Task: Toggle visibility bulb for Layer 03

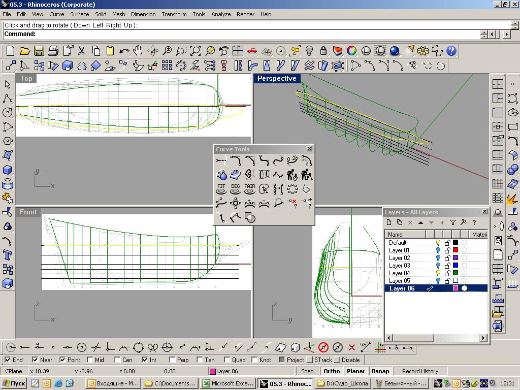Action: [438, 266]
